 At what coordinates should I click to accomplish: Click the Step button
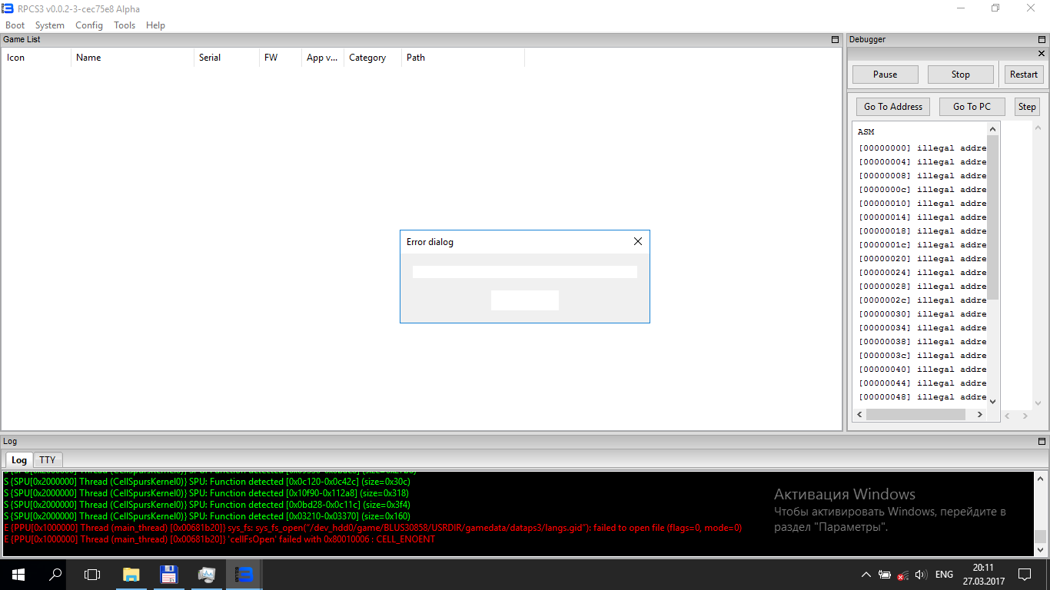click(1027, 107)
